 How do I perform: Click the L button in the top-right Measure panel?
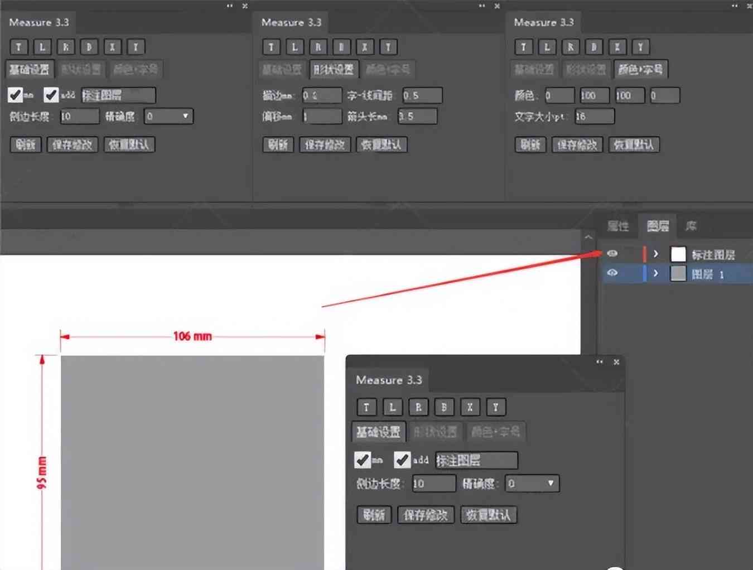tap(547, 47)
